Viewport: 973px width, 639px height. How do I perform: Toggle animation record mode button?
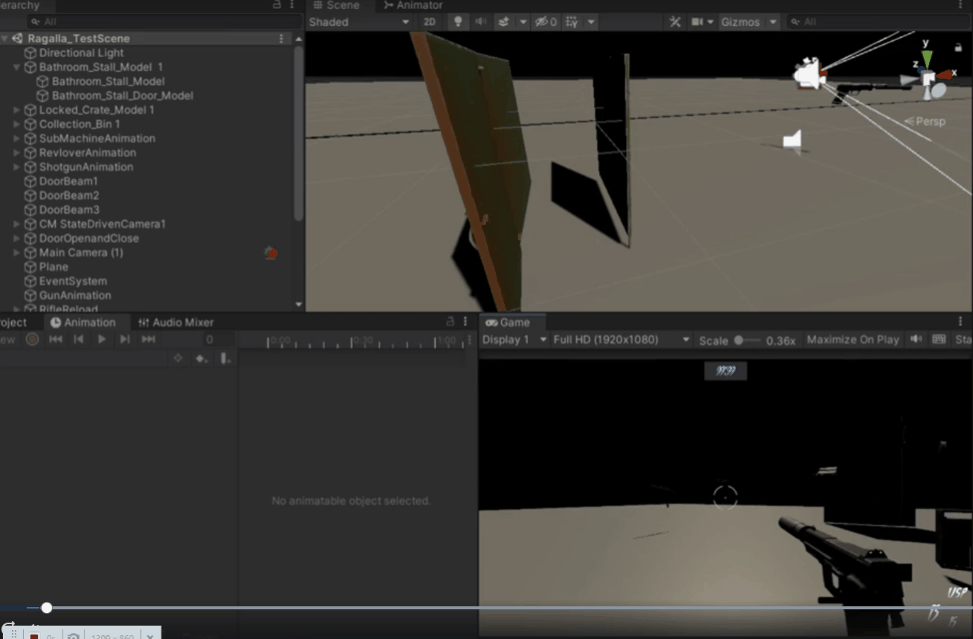(x=32, y=339)
